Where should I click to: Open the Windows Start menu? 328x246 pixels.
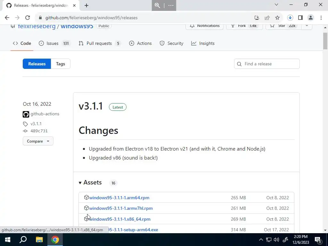point(8,240)
